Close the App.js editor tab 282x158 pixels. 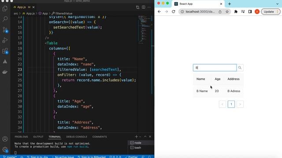coord(33,7)
